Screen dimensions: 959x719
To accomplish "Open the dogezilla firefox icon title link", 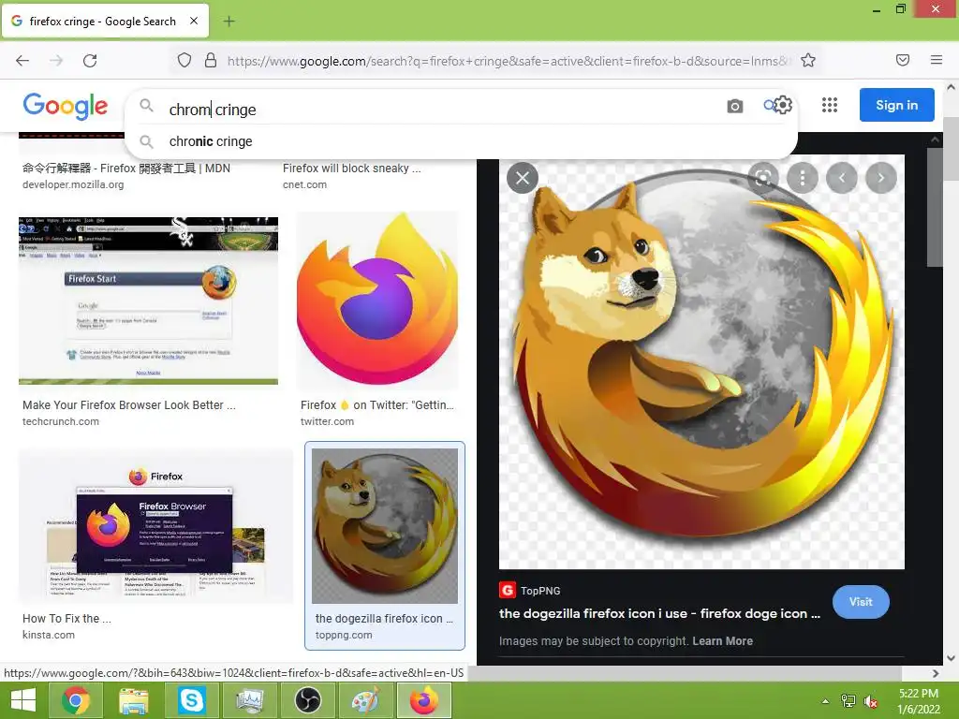I will pyautogui.click(x=659, y=614).
